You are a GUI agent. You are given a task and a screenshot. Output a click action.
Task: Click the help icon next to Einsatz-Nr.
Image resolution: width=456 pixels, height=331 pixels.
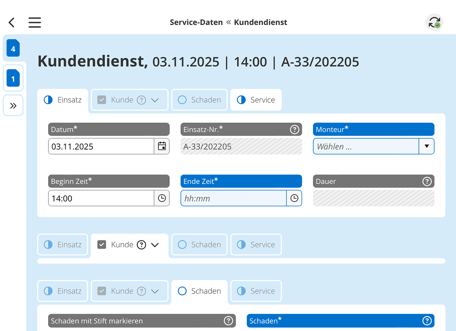pyautogui.click(x=295, y=129)
